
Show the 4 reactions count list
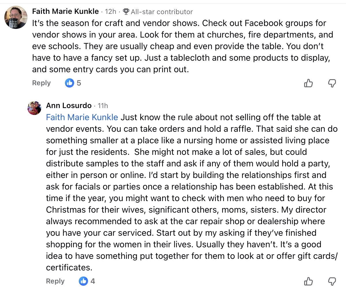click(93, 281)
